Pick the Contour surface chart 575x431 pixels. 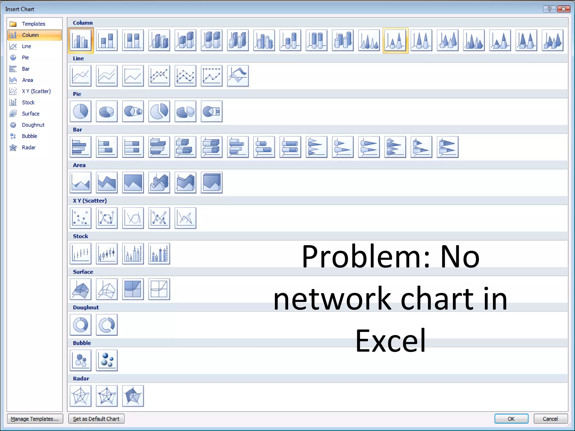point(133,289)
